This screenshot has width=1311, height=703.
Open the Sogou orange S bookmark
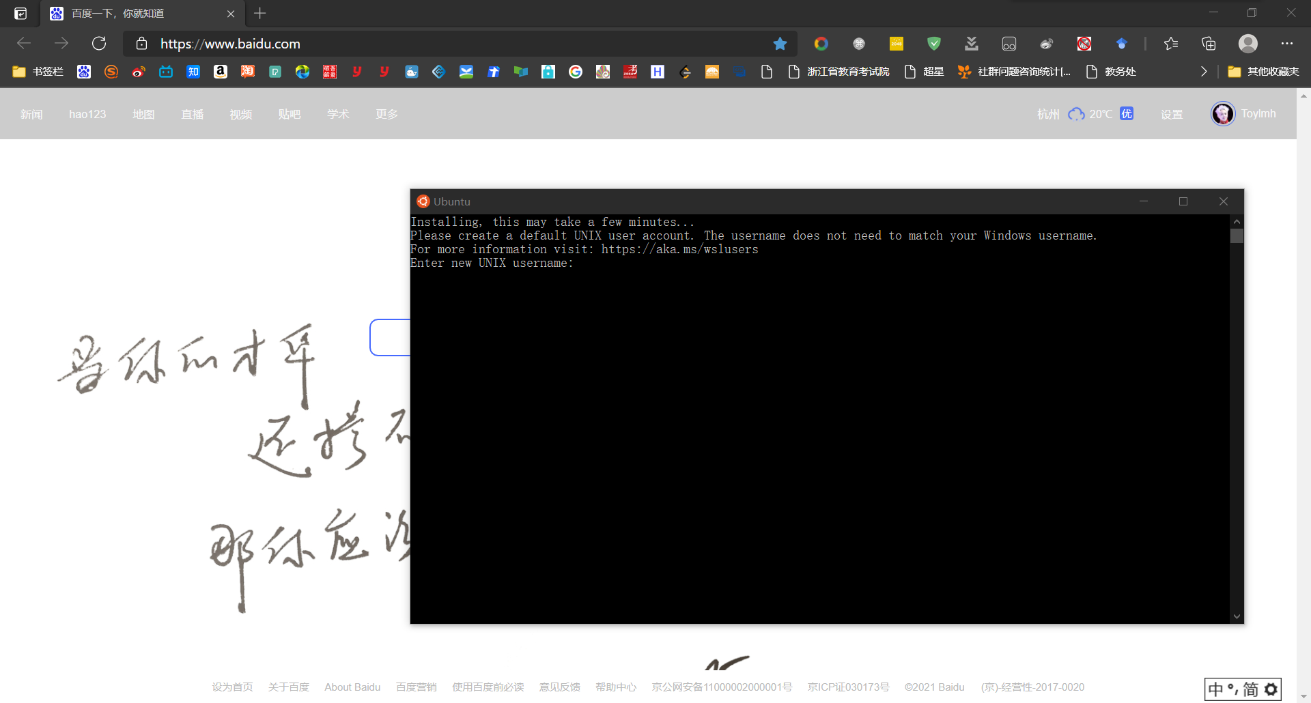[111, 72]
